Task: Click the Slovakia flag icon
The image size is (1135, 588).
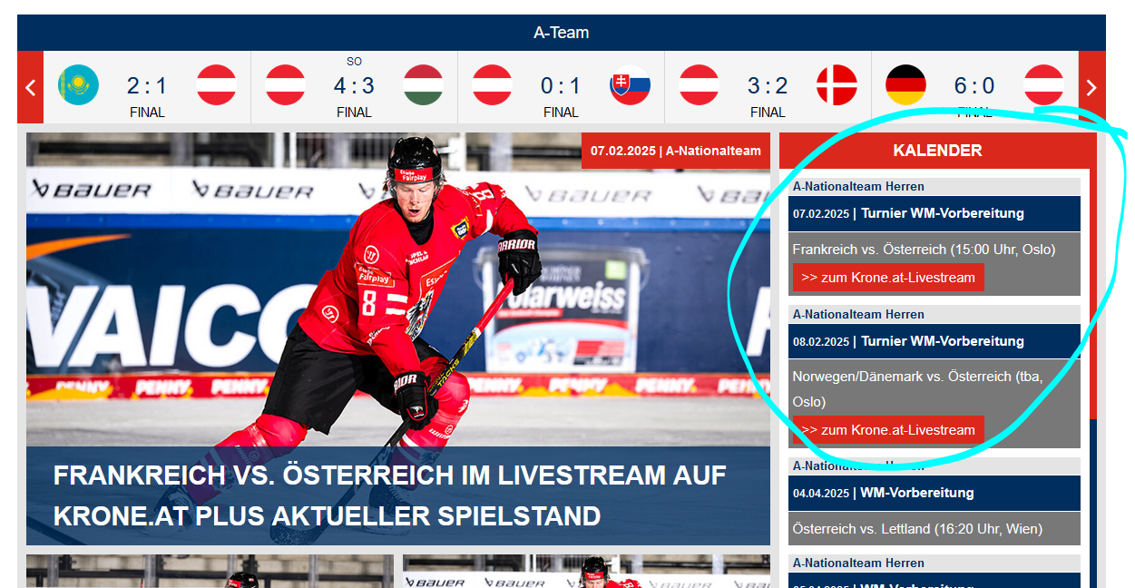Action: (x=631, y=85)
